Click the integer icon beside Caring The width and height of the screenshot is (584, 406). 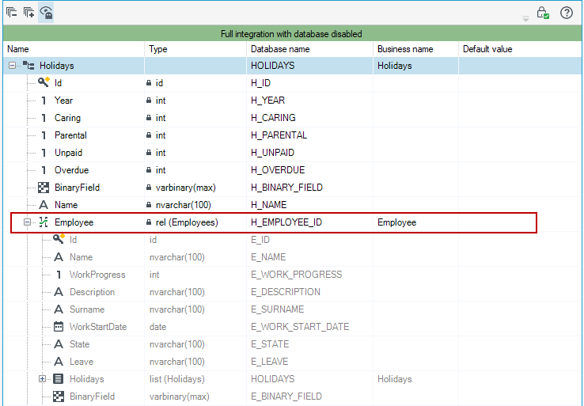[x=44, y=118]
